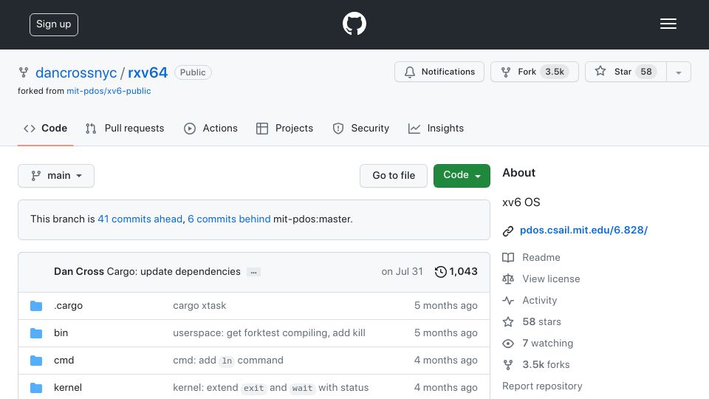Switch to the Pull requests tab
This screenshot has height=399, width=709.
click(125, 129)
